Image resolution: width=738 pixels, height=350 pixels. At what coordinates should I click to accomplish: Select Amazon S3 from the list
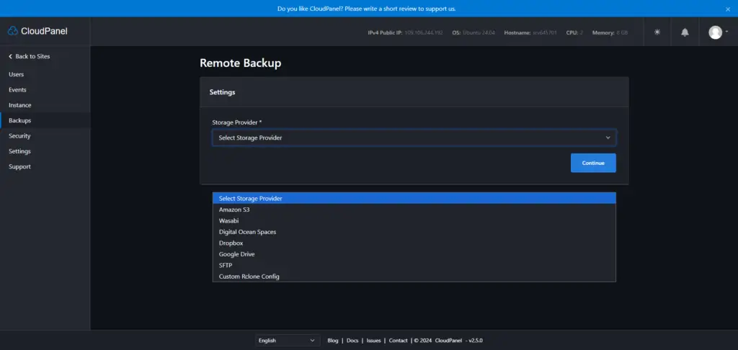pos(414,210)
